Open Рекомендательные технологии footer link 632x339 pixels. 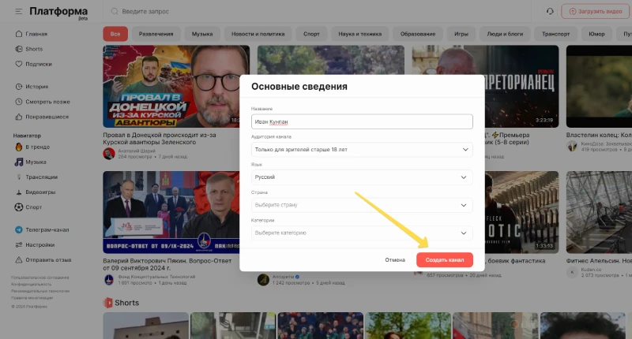[x=40, y=291]
